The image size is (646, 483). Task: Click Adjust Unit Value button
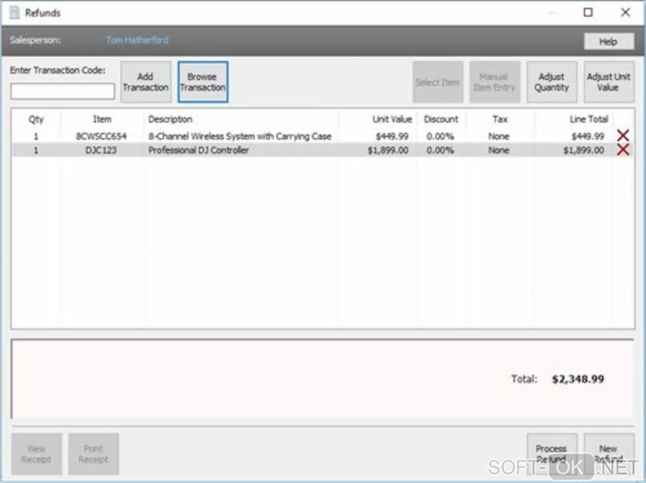point(609,82)
